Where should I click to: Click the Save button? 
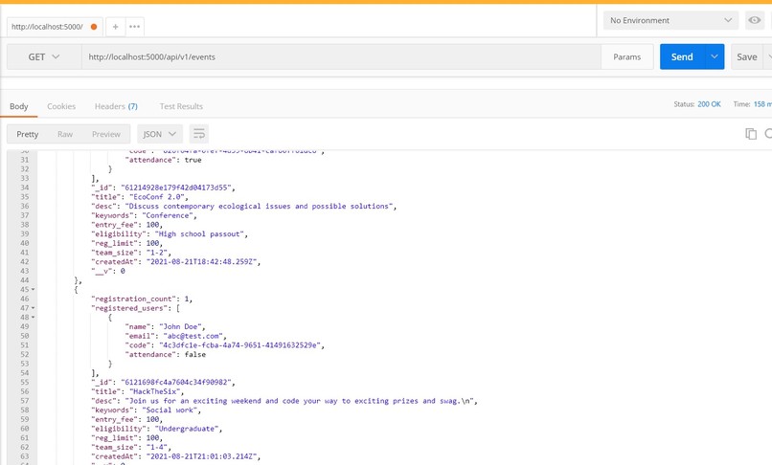pyautogui.click(x=746, y=56)
